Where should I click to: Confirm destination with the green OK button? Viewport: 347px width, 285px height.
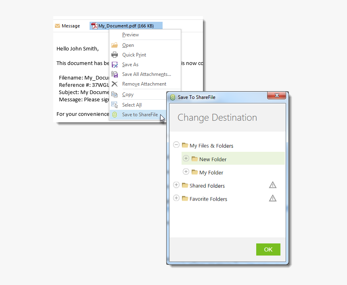point(268,249)
